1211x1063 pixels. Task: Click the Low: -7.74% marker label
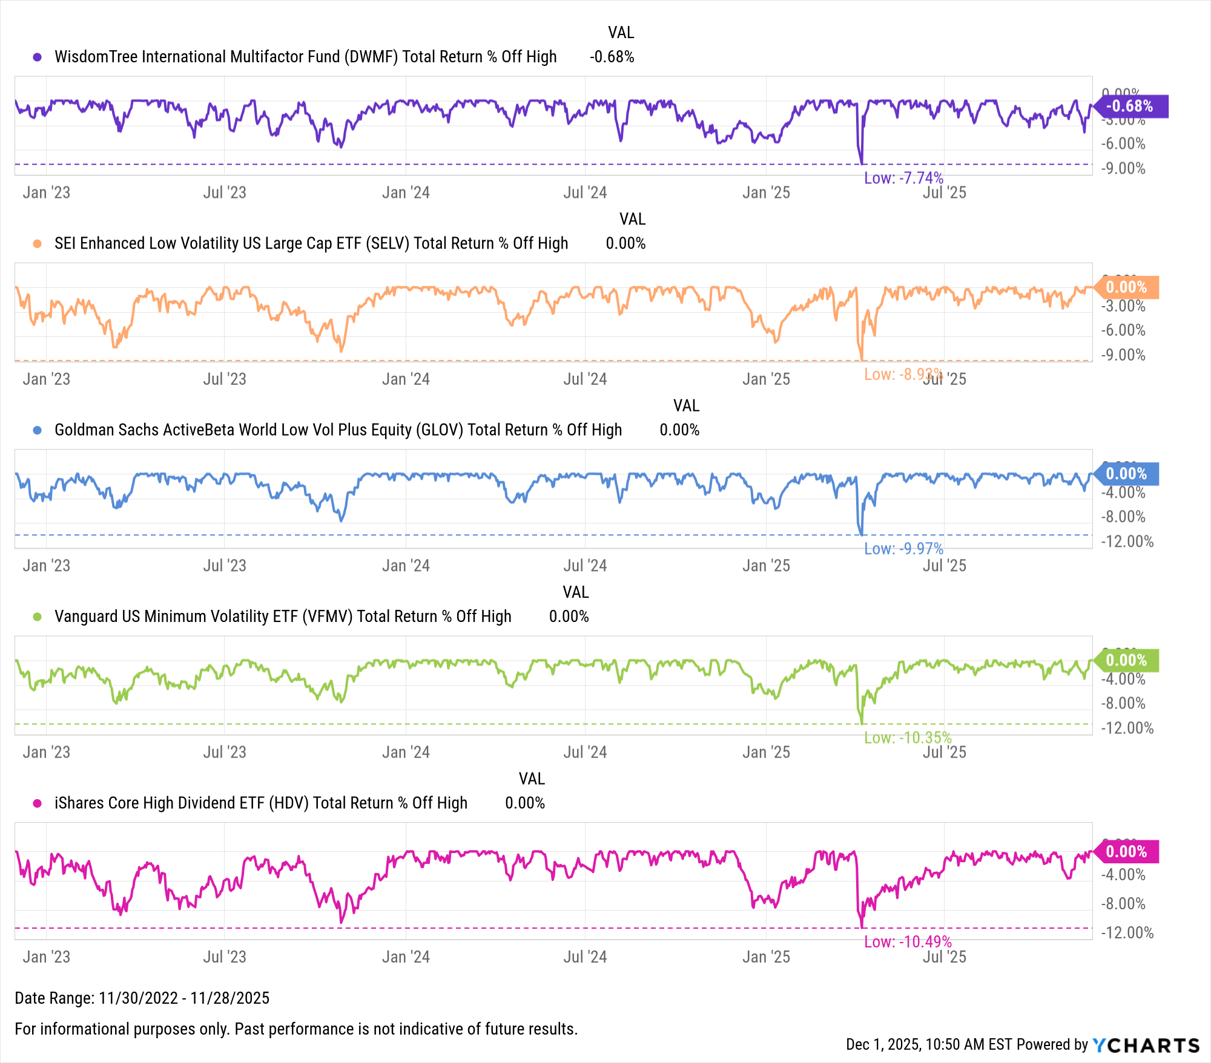coord(903,178)
